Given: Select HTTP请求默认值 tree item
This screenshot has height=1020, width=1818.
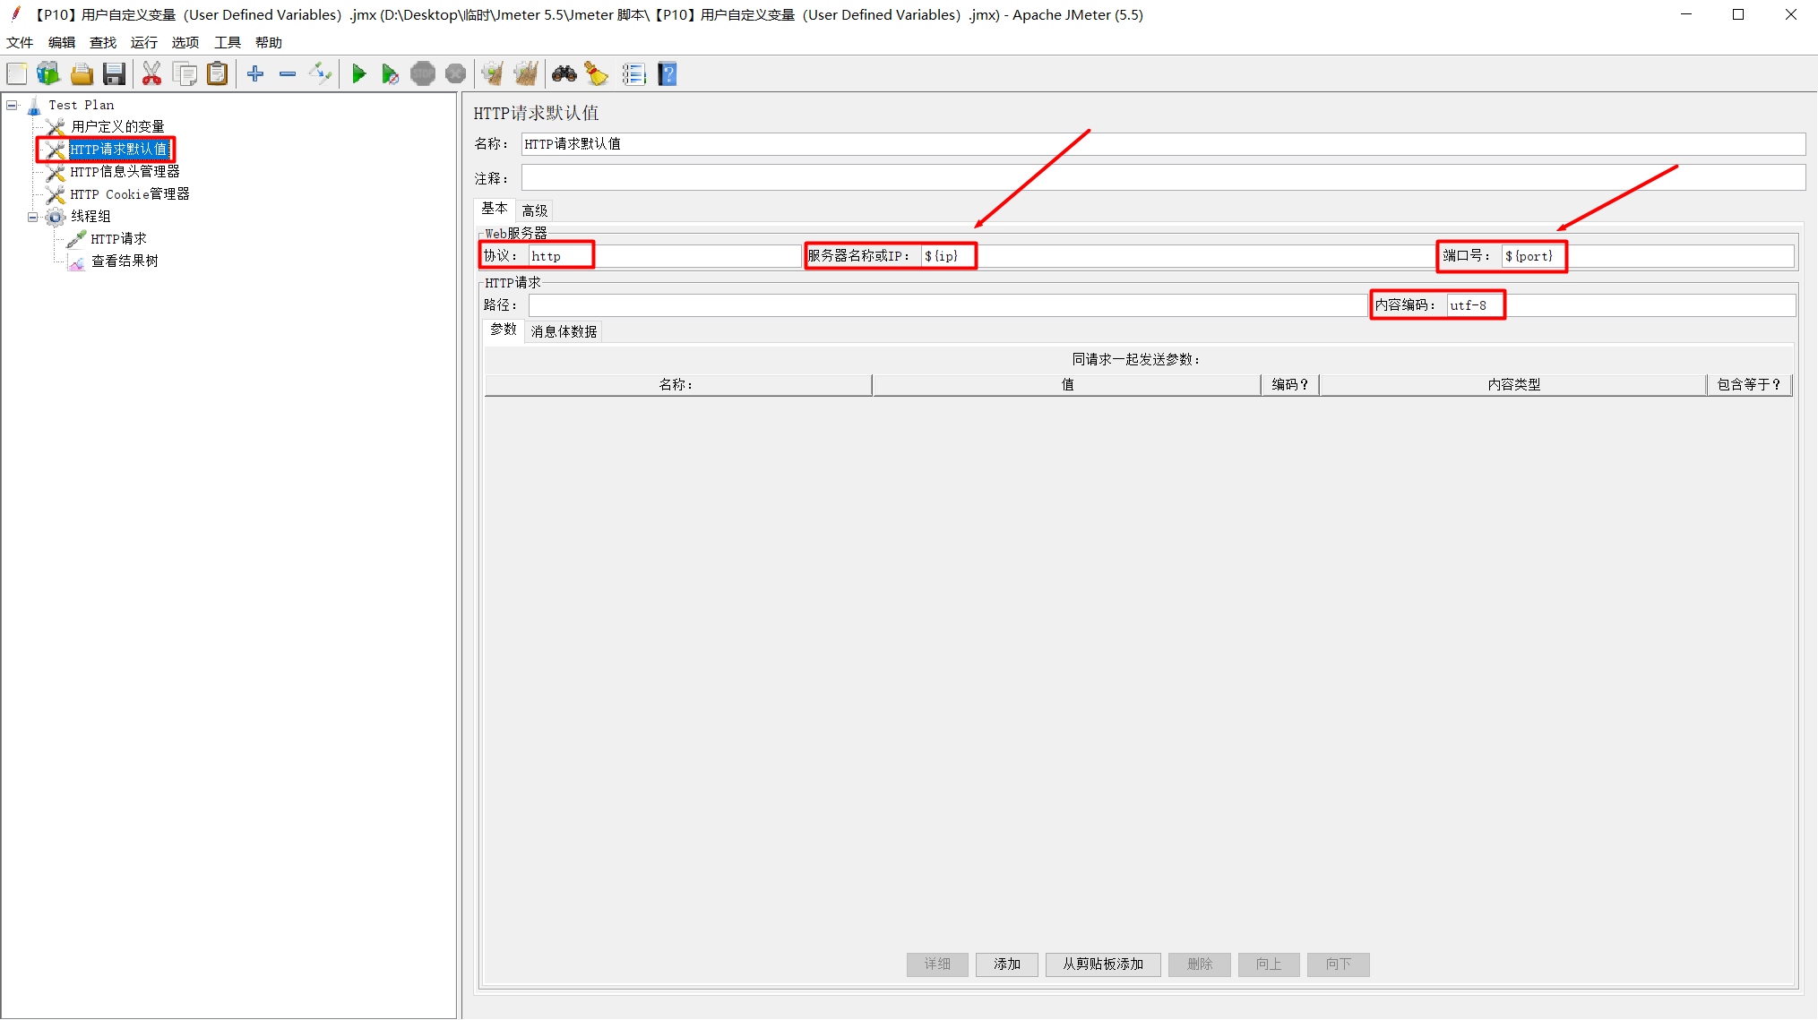Looking at the screenshot, I should 118,150.
